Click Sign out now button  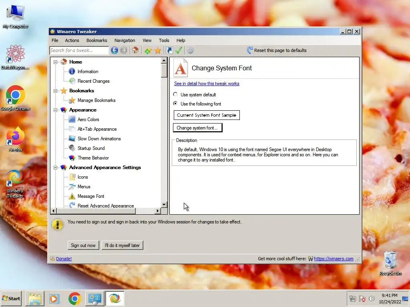(x=83, y=245)
